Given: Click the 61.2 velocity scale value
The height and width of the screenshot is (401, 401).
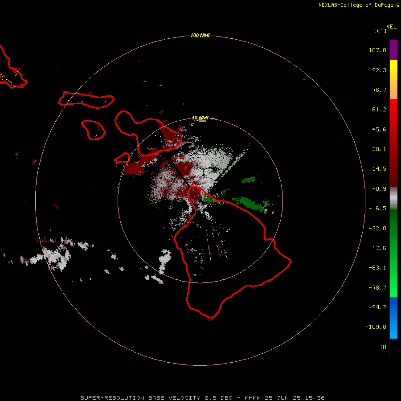Looking at the screenshot, I should (379, 110).
